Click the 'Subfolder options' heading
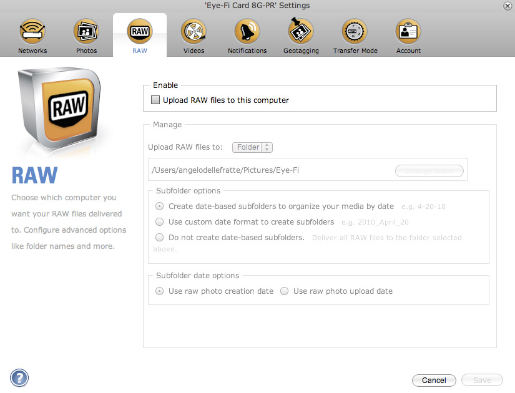Image resolution: width=515 pixels, height=393 pixels. tap(188, 191)
